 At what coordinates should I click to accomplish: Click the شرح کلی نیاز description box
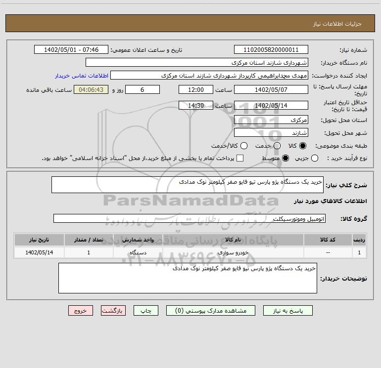coord(188,185)
